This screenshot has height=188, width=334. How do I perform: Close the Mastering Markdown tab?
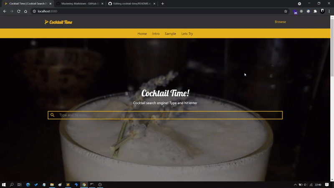(x=102, y=4)
